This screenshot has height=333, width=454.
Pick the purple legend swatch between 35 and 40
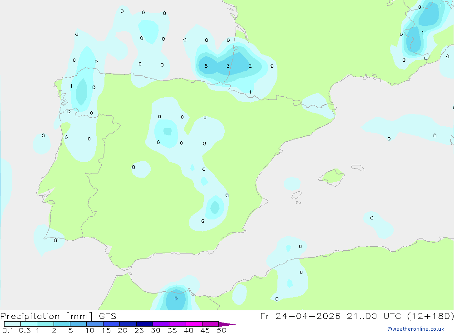click(178, 324)
